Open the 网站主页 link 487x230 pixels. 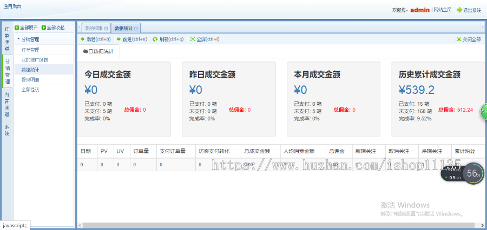click(443, 10)
